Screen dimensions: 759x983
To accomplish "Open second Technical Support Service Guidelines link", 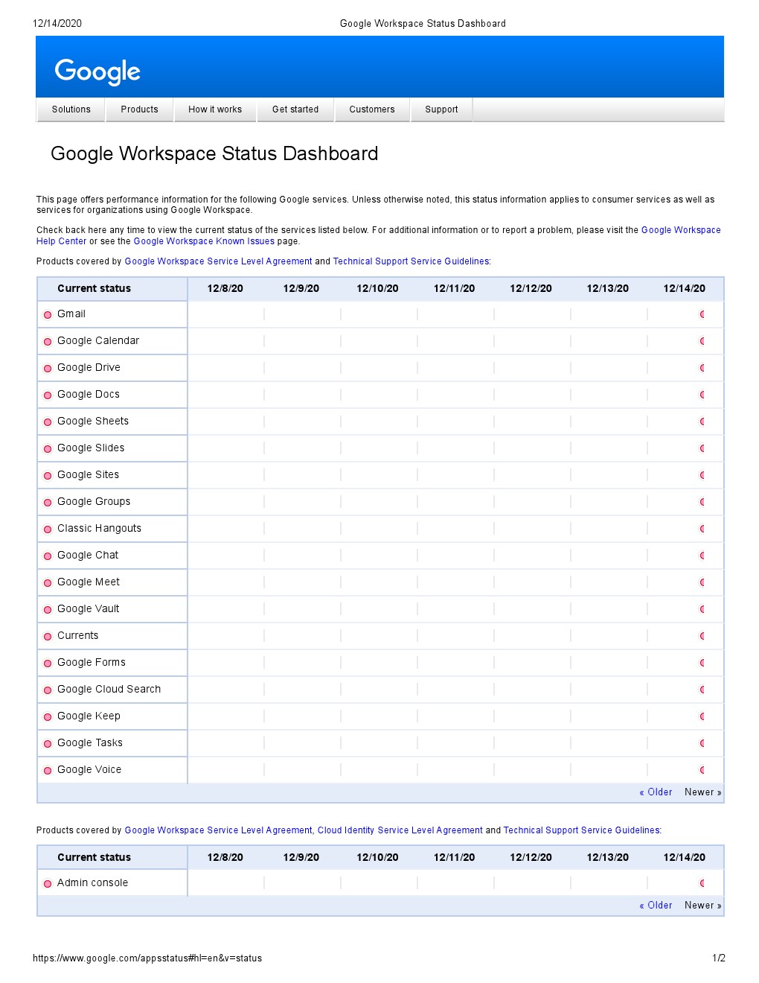I will pos(581,830).
